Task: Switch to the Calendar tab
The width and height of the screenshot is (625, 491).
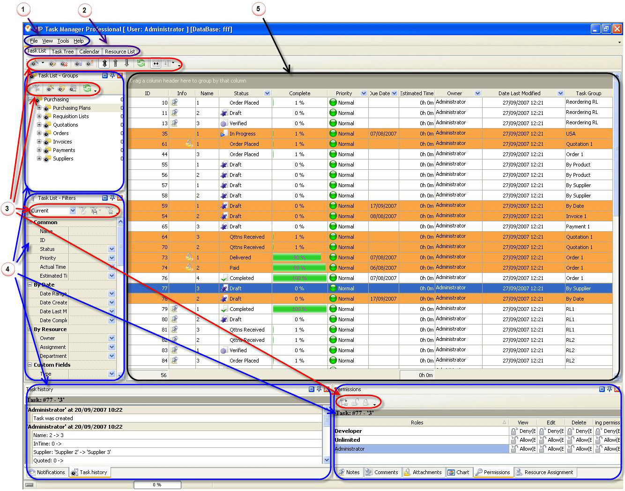Action: click(89, 52)
